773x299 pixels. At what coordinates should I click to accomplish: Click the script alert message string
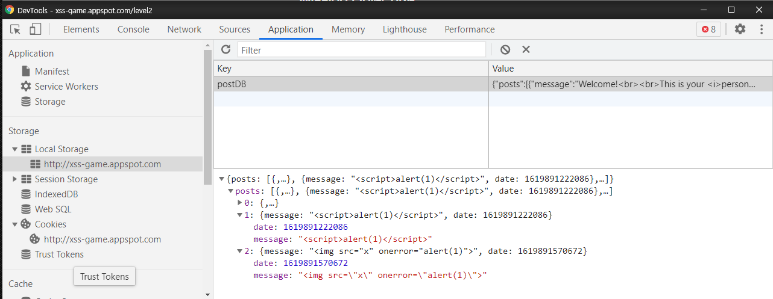click(x=365, y=239)
